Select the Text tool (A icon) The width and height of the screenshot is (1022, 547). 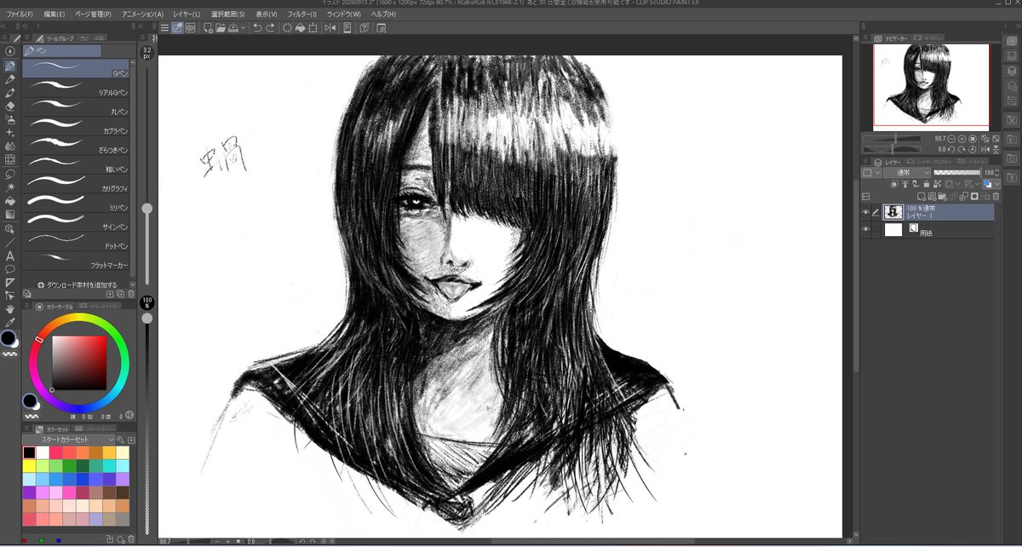point(10,256)
